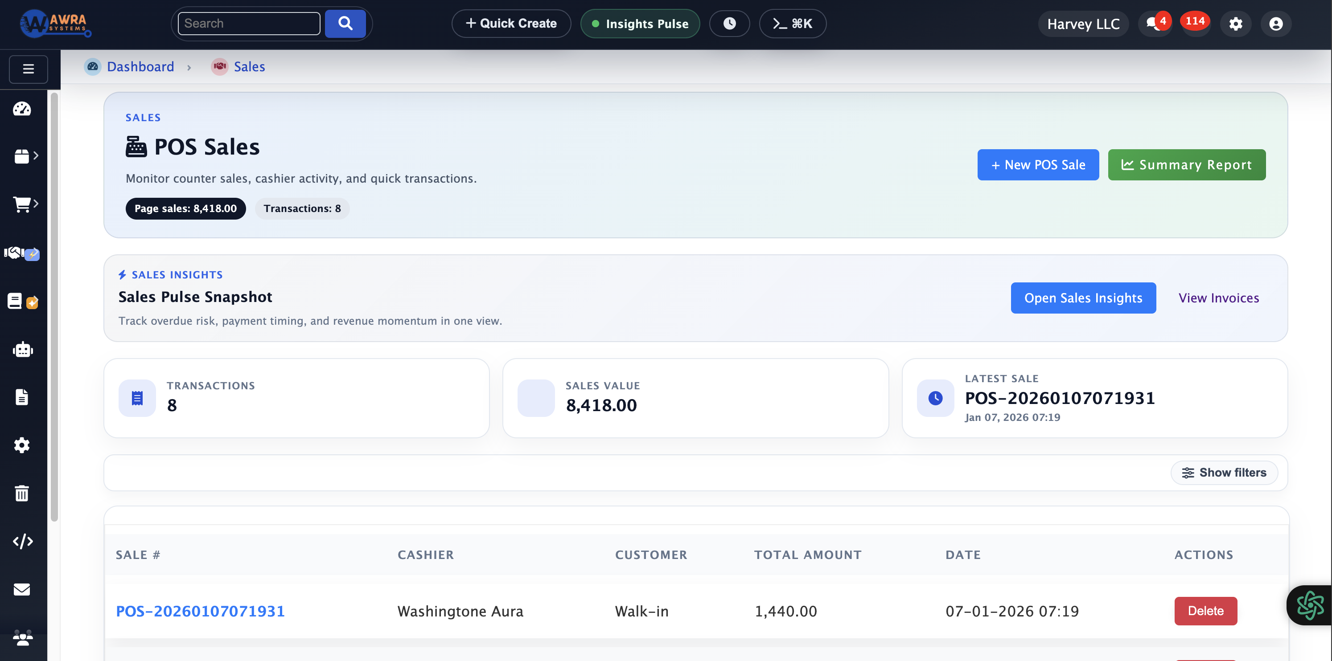Click the clock history icon button
Screen dimensions: 1332x661
pos(729,24)
